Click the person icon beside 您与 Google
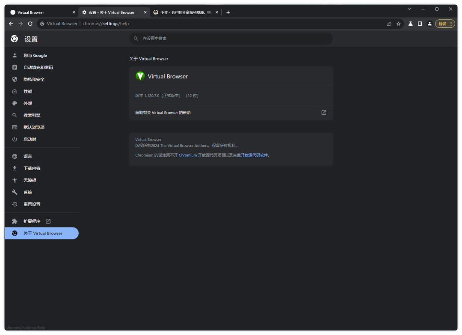462x335 pixels. click(15, 56)
